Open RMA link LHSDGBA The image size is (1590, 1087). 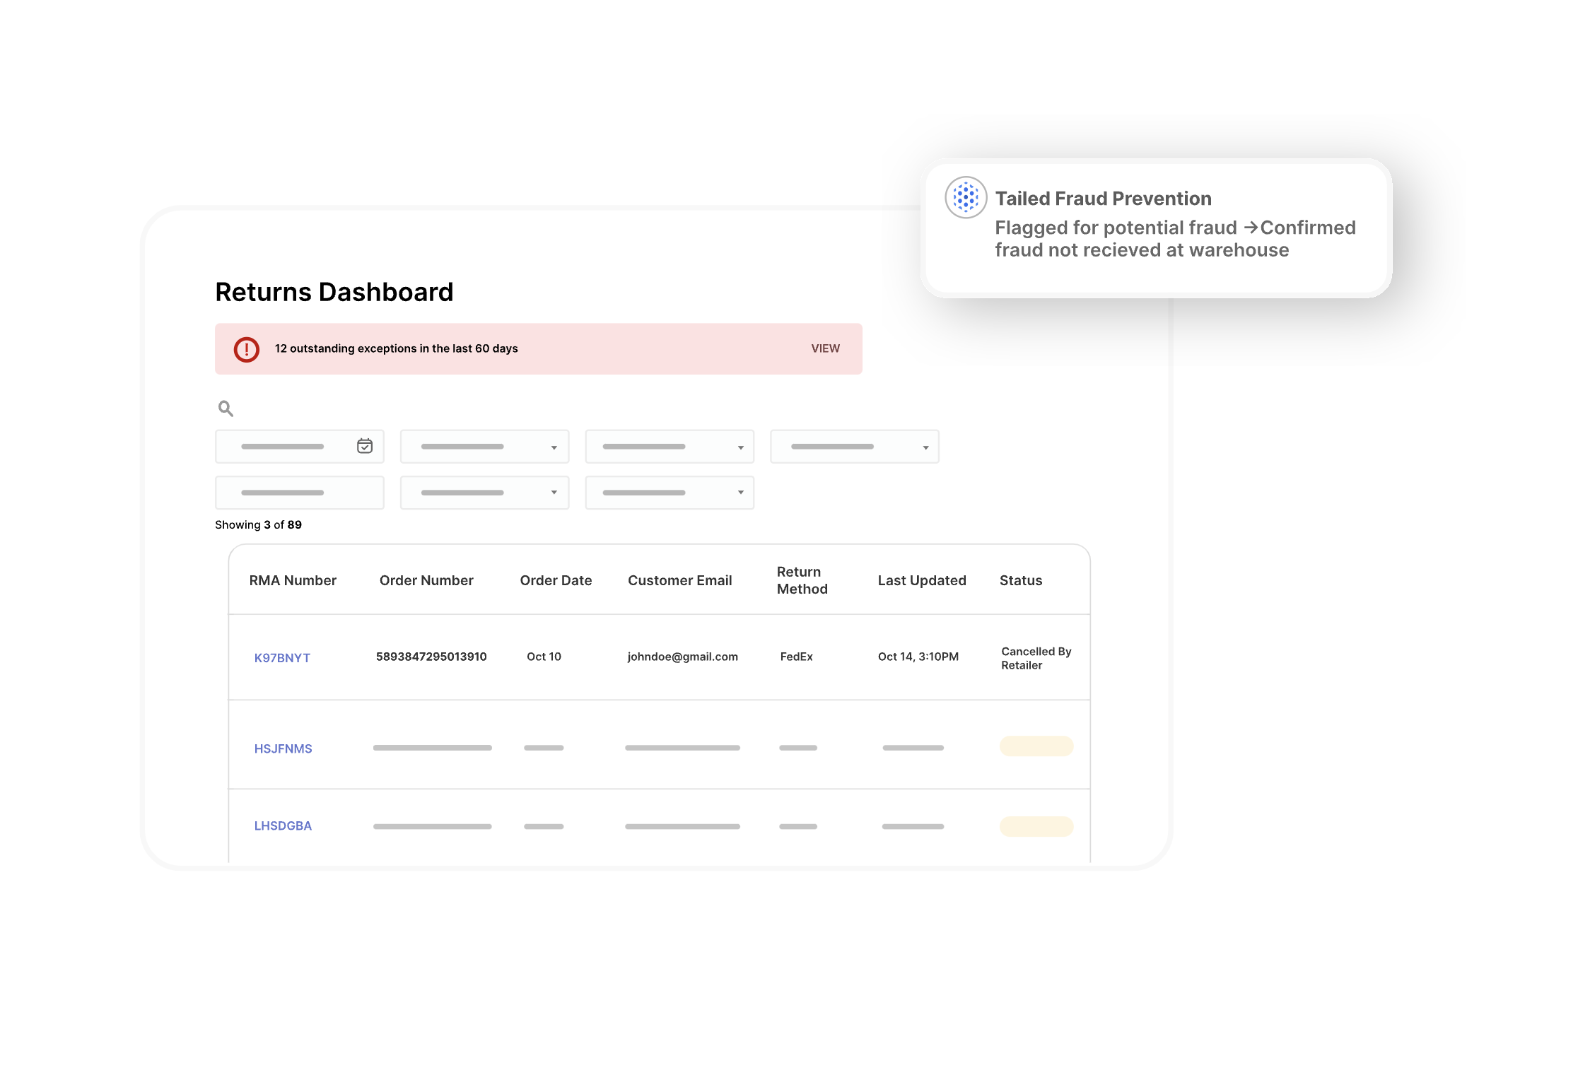(283, 825)
